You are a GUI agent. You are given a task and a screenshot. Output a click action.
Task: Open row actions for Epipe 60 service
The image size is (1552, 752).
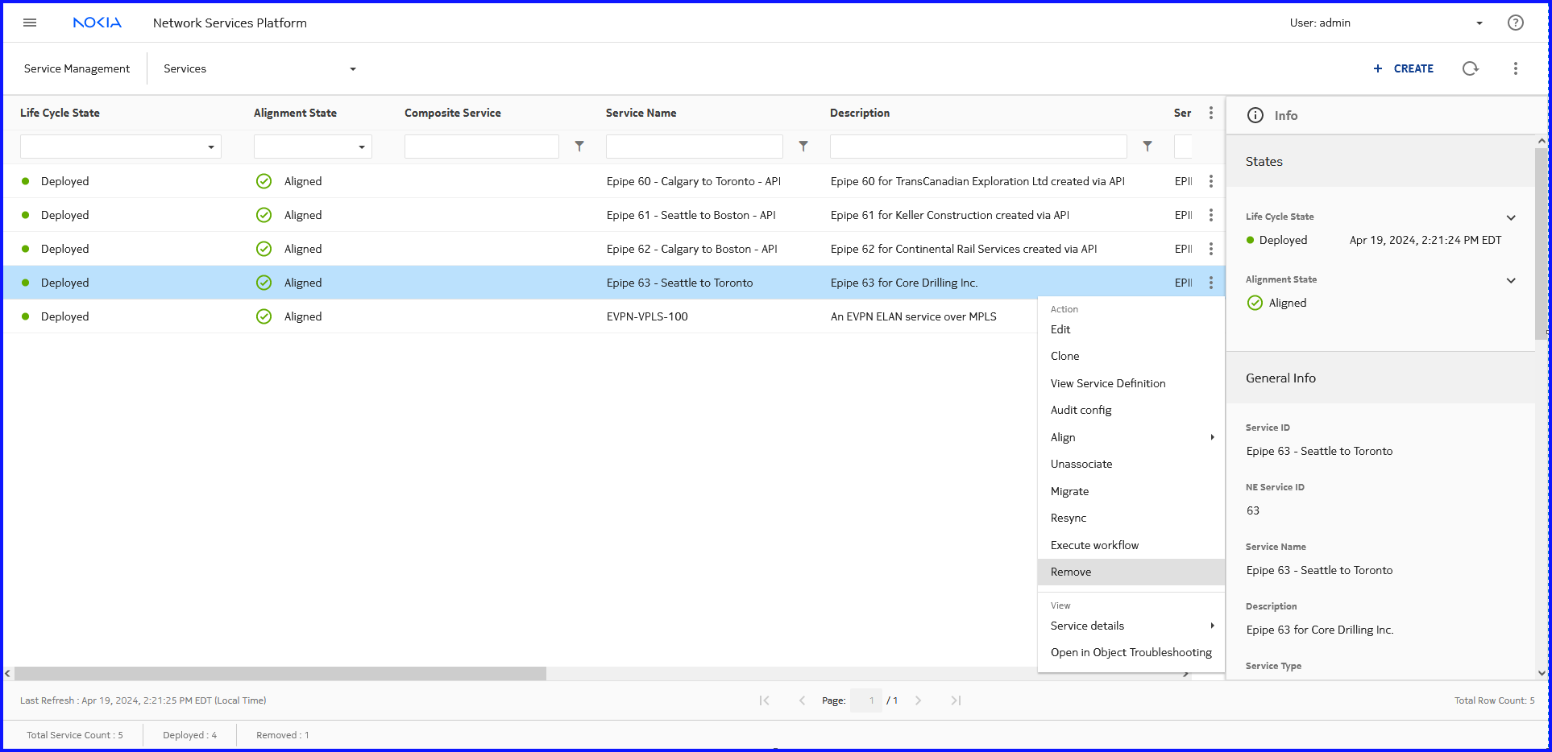1210,181
